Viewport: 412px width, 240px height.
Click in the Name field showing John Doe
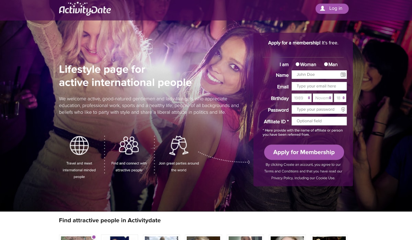coord(319,74)
